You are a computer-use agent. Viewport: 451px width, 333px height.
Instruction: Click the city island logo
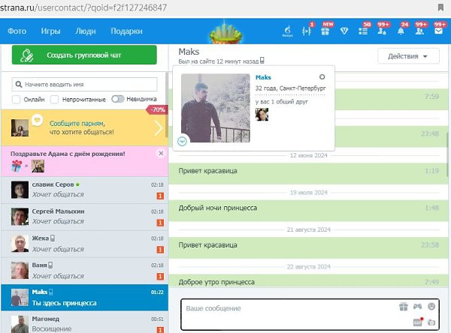225,31
